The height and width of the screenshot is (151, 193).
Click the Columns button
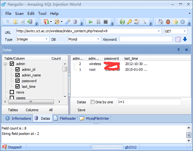coord(32,110)
